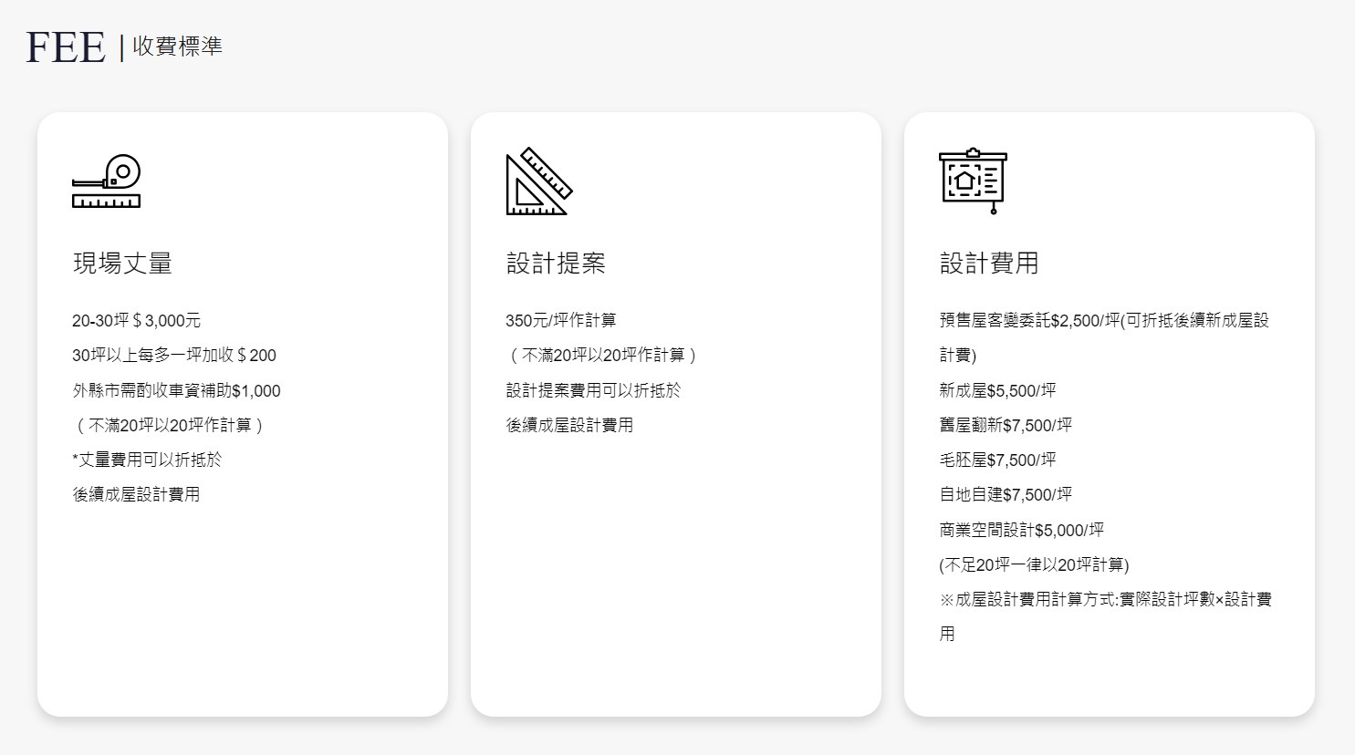Click the 現場丈量 card title
The width and height of the screenshot is (1355, 755).
122,264
